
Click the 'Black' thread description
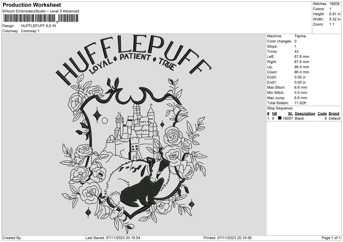[299, 118]
